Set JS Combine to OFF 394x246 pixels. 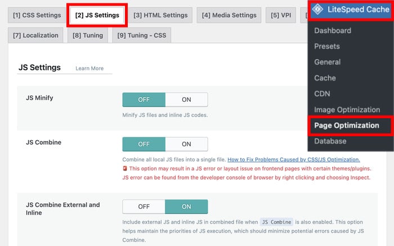[x=144, y=144]
